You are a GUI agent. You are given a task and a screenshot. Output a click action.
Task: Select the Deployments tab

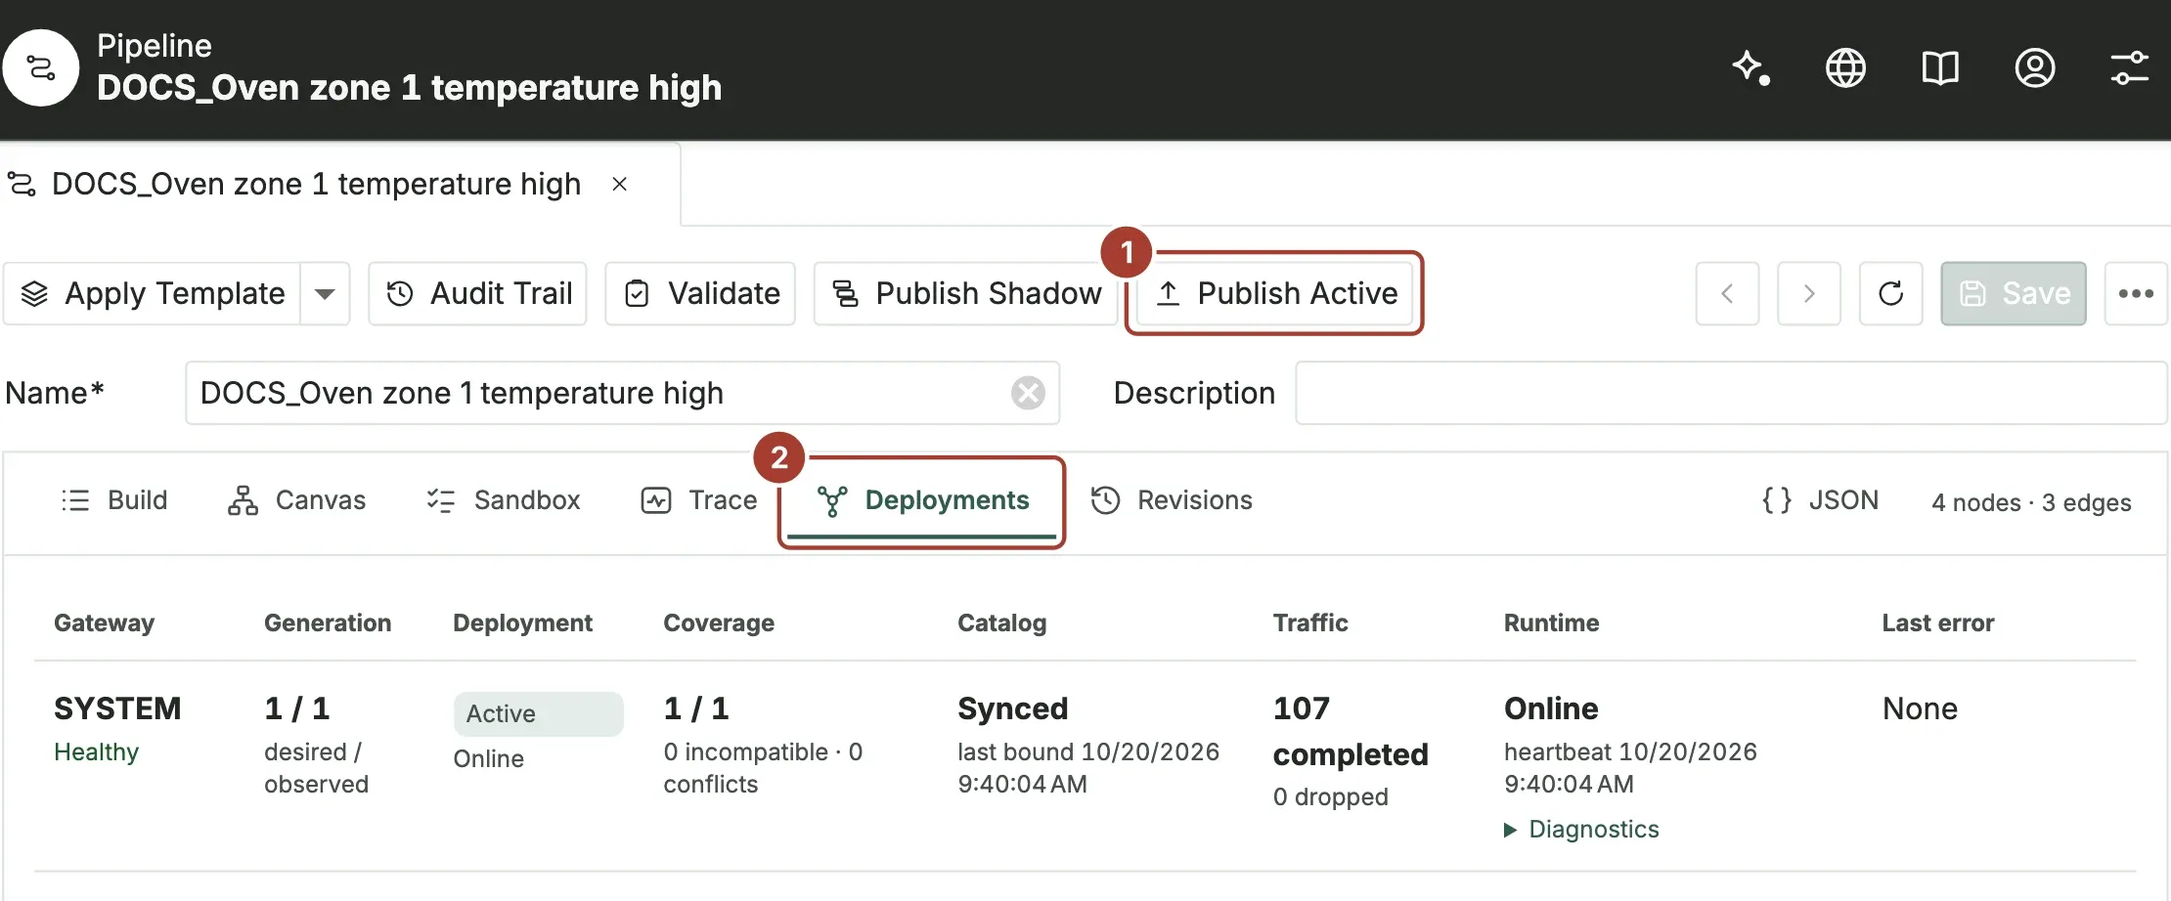(x=922, y=500)
